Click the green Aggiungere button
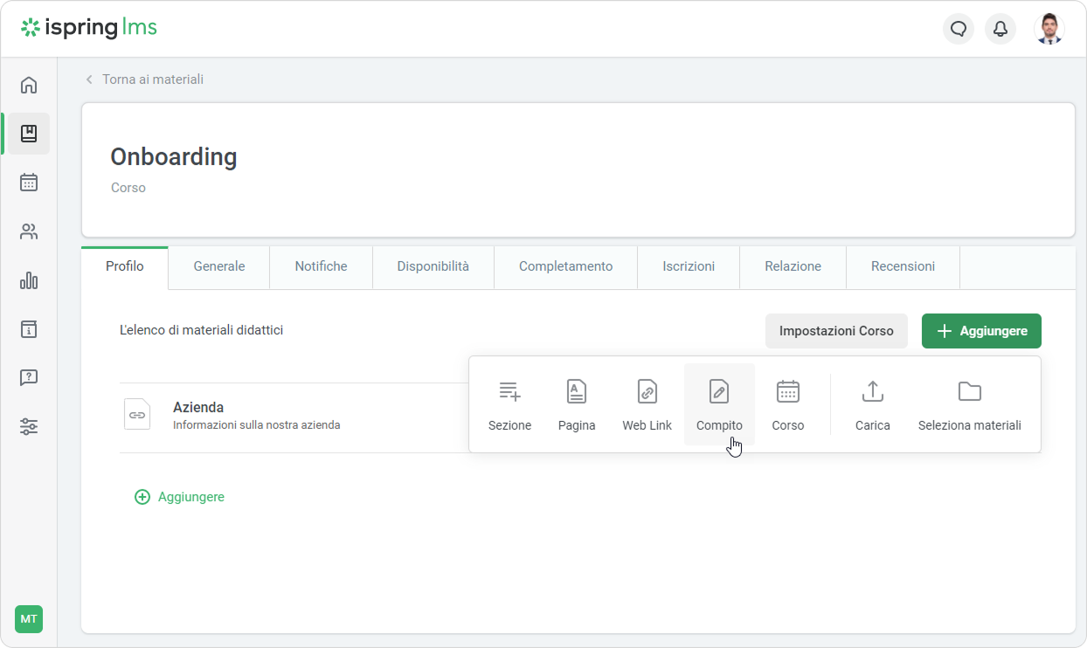This screenshot has width=1087, height=648. (x=981, y=331)
